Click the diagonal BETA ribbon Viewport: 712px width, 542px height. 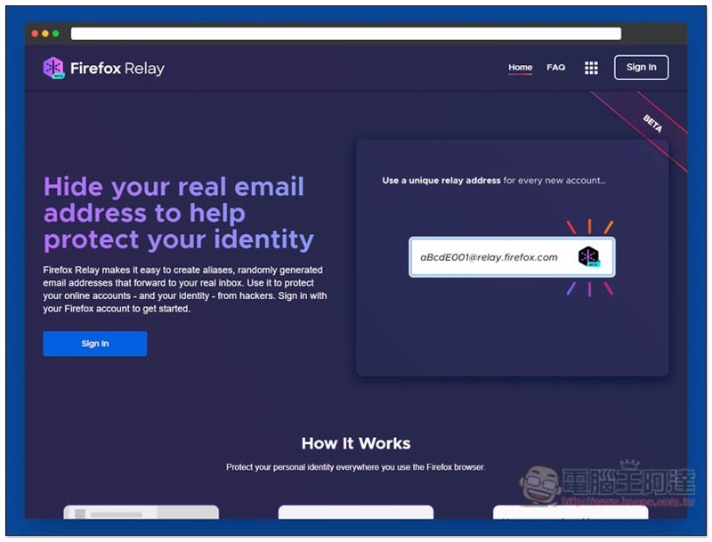[x=652, y=124]
